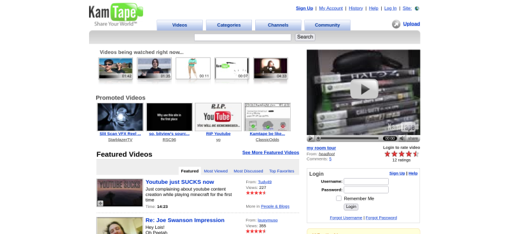Open the See More Featured Videos link
This screenshot has width=509, height=234.
tap(271, 152)
